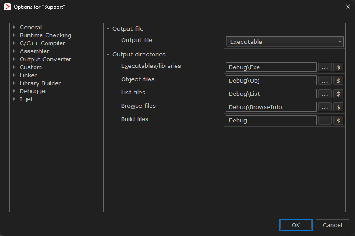Expand the Library Builder arrow

[x=14, y=83]
